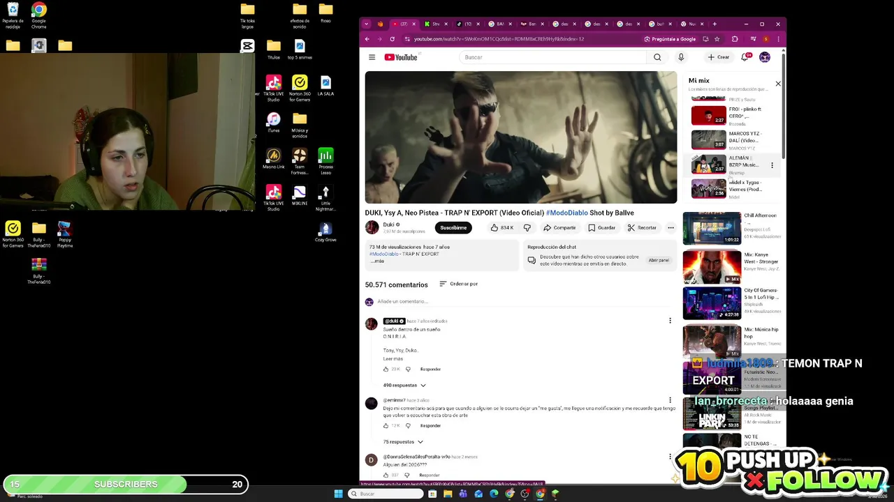Image resolution: width=894 pixels, height=502 pixels.
Task: Open Google Chrome desktop shortcut
Action: pos(38,15)
